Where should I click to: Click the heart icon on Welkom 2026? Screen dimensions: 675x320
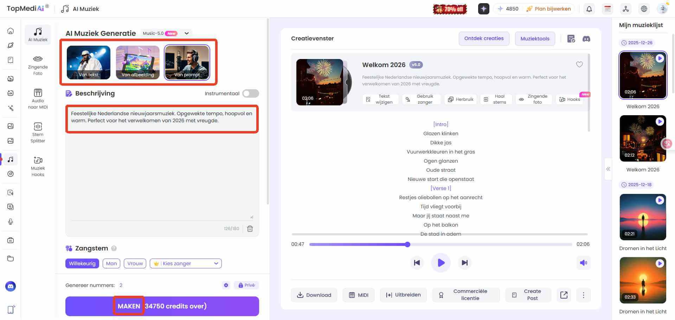click(579, 65)
